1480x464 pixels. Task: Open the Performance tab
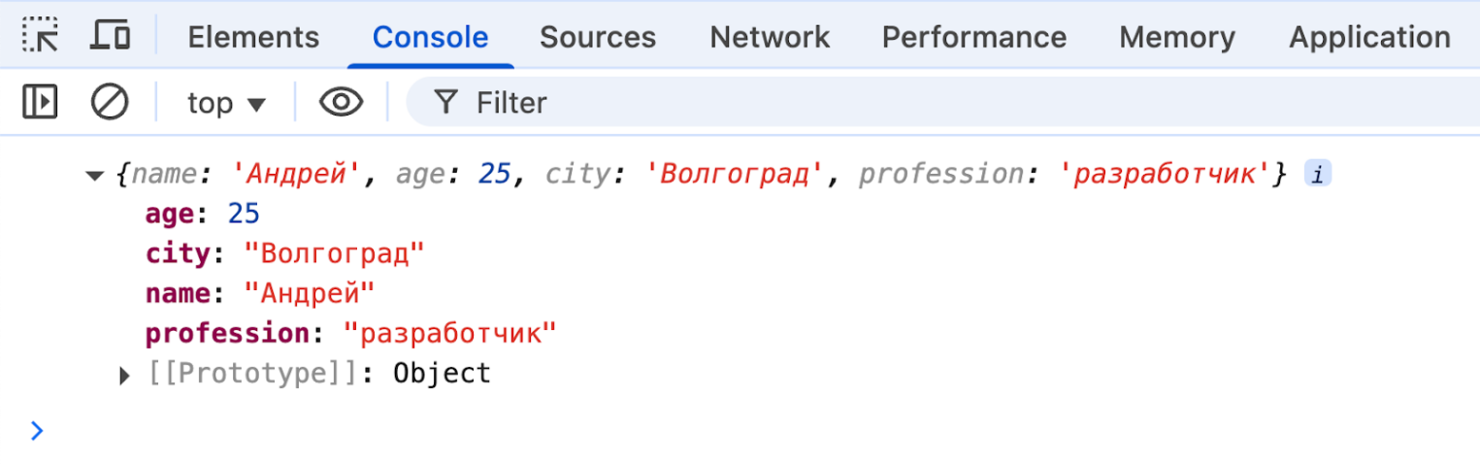[x=973, y=37]
